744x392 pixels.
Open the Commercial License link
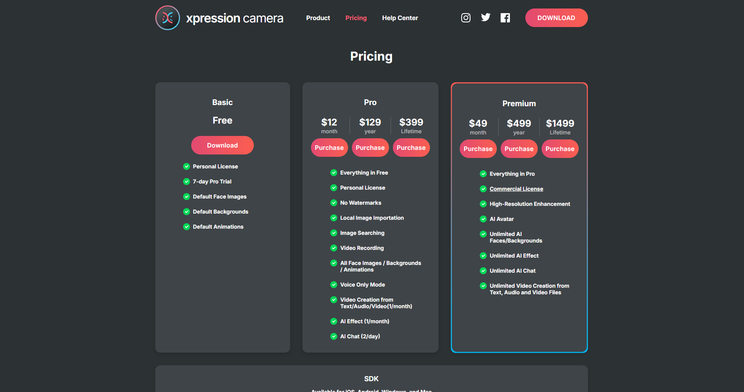coord(516,189)
